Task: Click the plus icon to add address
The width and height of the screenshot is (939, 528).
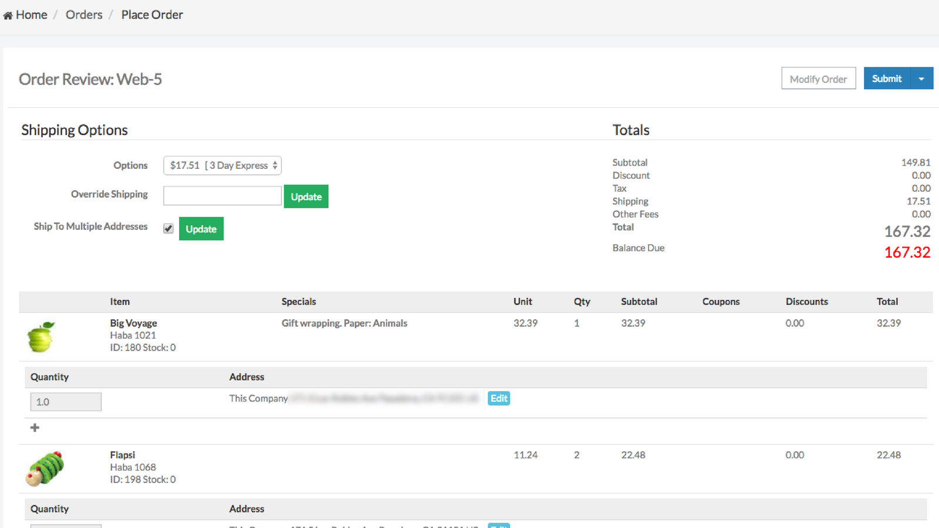Action: [35, 428]
